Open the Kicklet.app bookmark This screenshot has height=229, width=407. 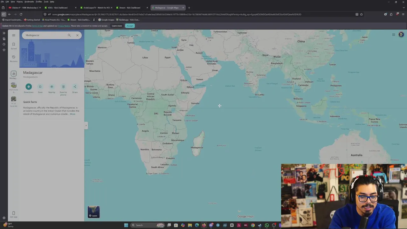(x=128, y=20)
